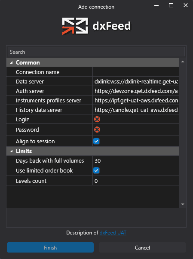193x259 pixels.
Task: Click the Levels count value field
Action: [136, 181]
